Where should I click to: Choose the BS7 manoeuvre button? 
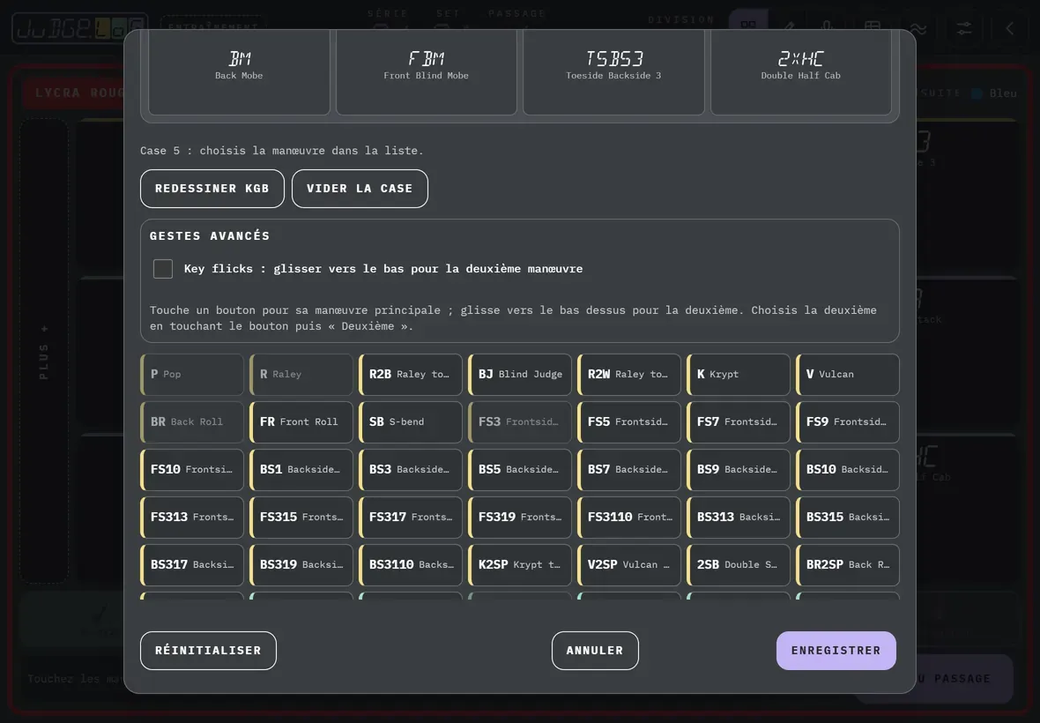(x=629, y=470)
